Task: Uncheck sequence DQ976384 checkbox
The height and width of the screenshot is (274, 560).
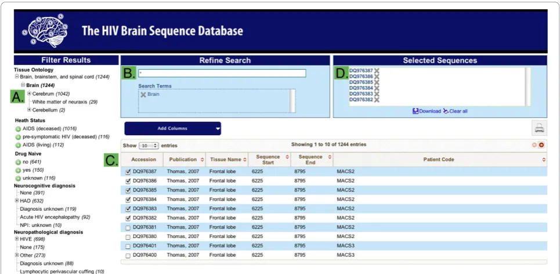Action: pos(128,200)
